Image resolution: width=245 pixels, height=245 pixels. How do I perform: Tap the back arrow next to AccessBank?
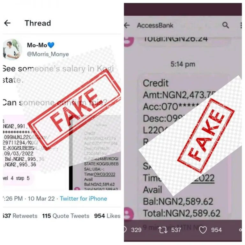point(127,25)
